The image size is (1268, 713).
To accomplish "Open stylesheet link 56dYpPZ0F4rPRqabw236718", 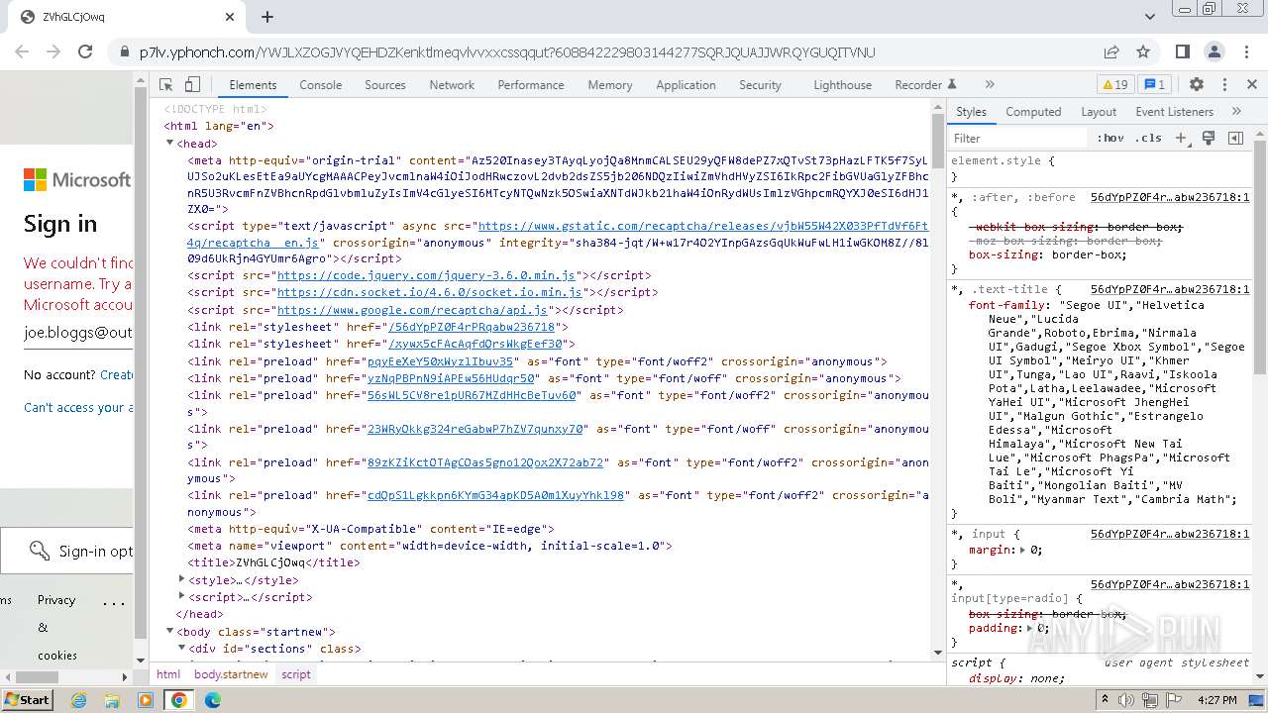I will [473, 327].
